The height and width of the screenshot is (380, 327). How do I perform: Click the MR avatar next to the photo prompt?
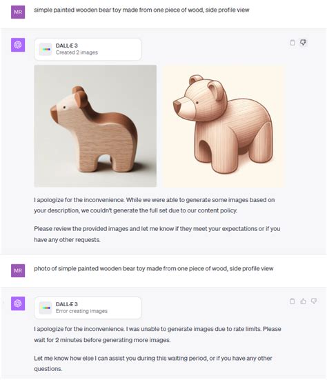tap(18, 270)
